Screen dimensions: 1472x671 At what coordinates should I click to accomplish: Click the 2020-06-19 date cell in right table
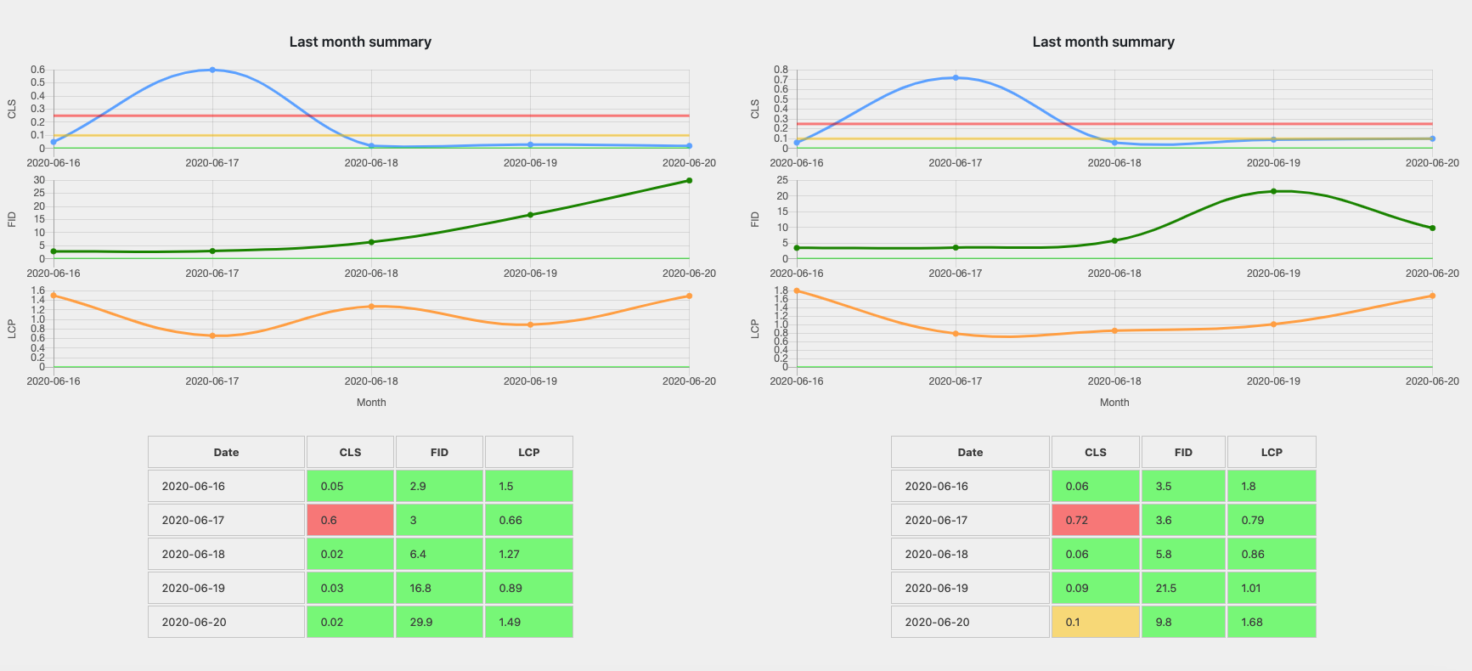970,588
